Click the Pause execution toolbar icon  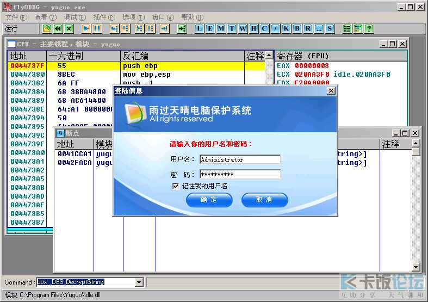(x=97, y=28)
